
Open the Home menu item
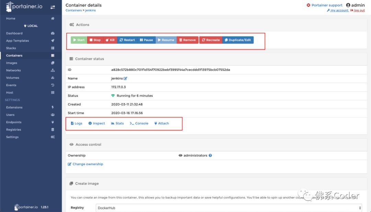(11, 19)
